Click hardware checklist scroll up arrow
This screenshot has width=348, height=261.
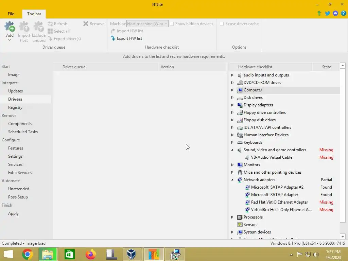coord(343,66)
